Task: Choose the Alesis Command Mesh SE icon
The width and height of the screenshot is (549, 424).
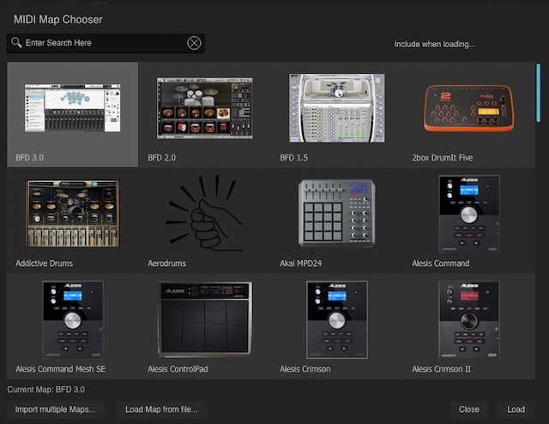Action: pos(73,318)
